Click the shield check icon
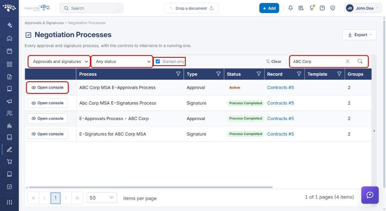 pyautogui.click(x=333, y=8)
